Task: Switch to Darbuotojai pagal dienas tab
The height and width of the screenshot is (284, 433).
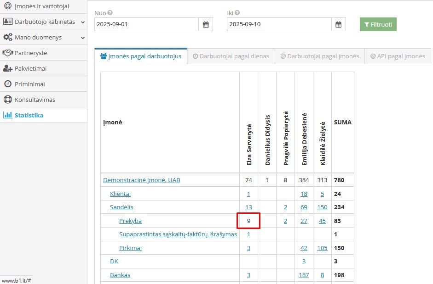Action: (231, 56)
